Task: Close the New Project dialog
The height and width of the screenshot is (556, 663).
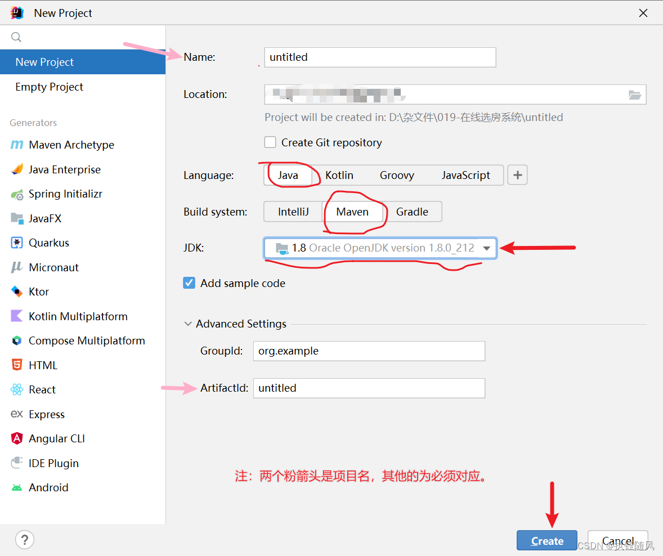Action: pyautogui.click(x=643, y=13)
